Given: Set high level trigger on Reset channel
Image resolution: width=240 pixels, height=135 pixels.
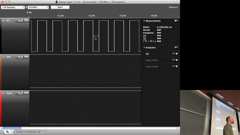Looking at the screenshot, I should [20, 93].
